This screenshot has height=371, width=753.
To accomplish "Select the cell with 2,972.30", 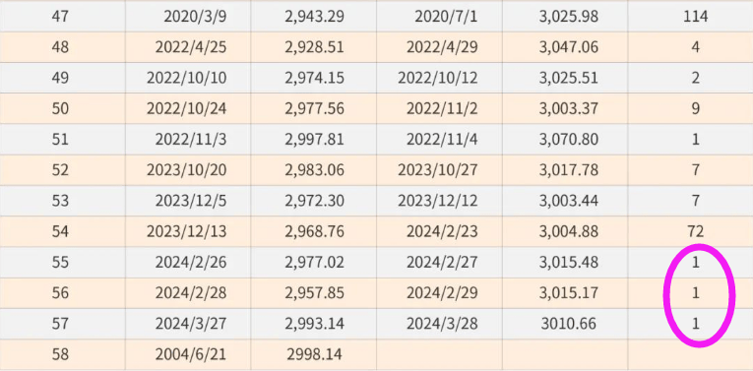I will pos(314,201).
